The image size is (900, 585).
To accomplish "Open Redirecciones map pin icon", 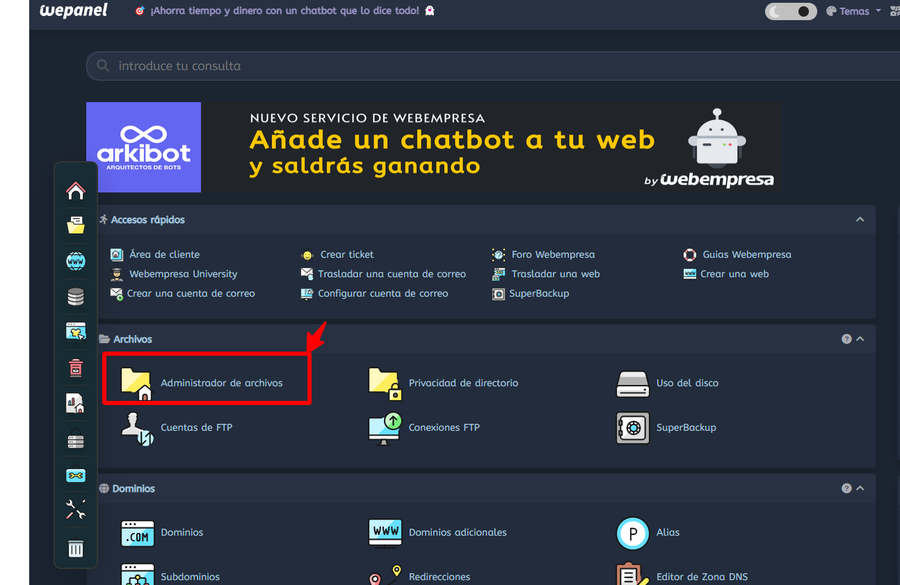I will tap(385, 575).
